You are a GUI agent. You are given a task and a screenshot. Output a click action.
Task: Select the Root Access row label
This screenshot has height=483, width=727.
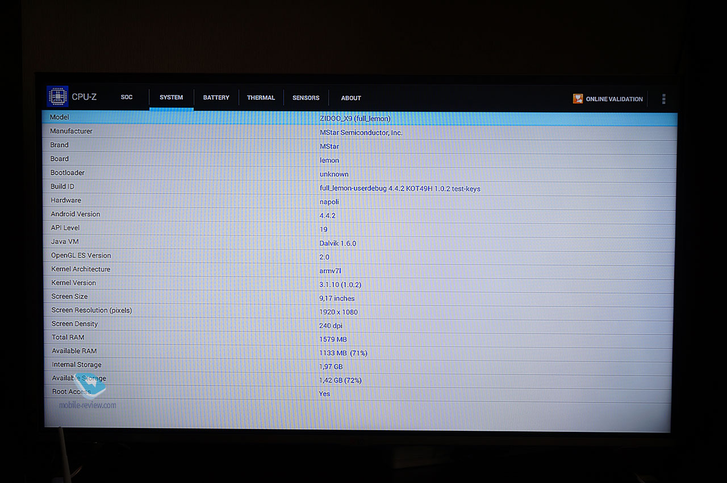(72, 392)
